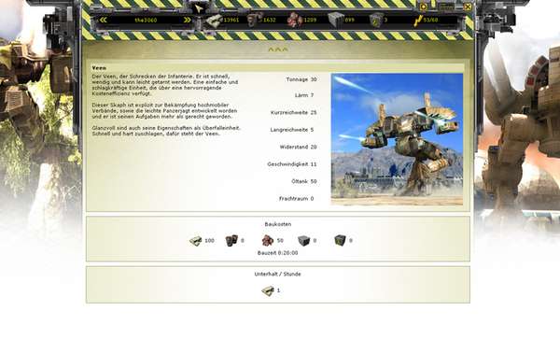Viewport: 560px width, 353px height.
Task: Click the red ore icon in Baukosten showing 50
Action: click(x=268, y=240)
